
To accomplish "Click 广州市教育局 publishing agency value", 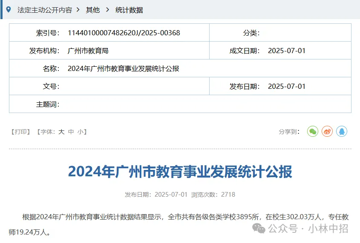I will pos(88,51).
